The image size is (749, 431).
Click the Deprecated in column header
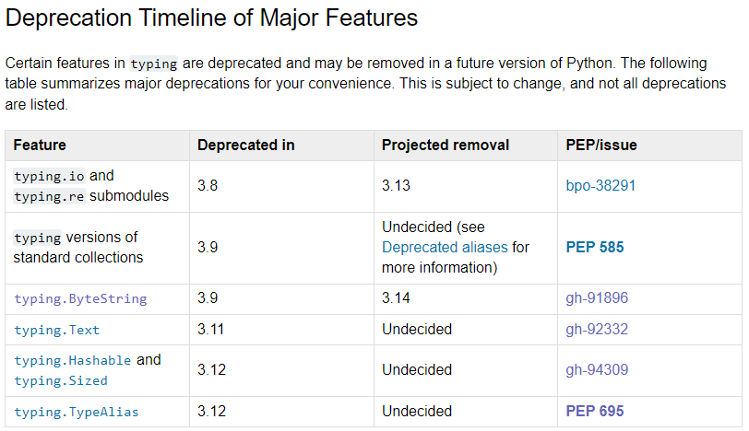click(246, 145)
